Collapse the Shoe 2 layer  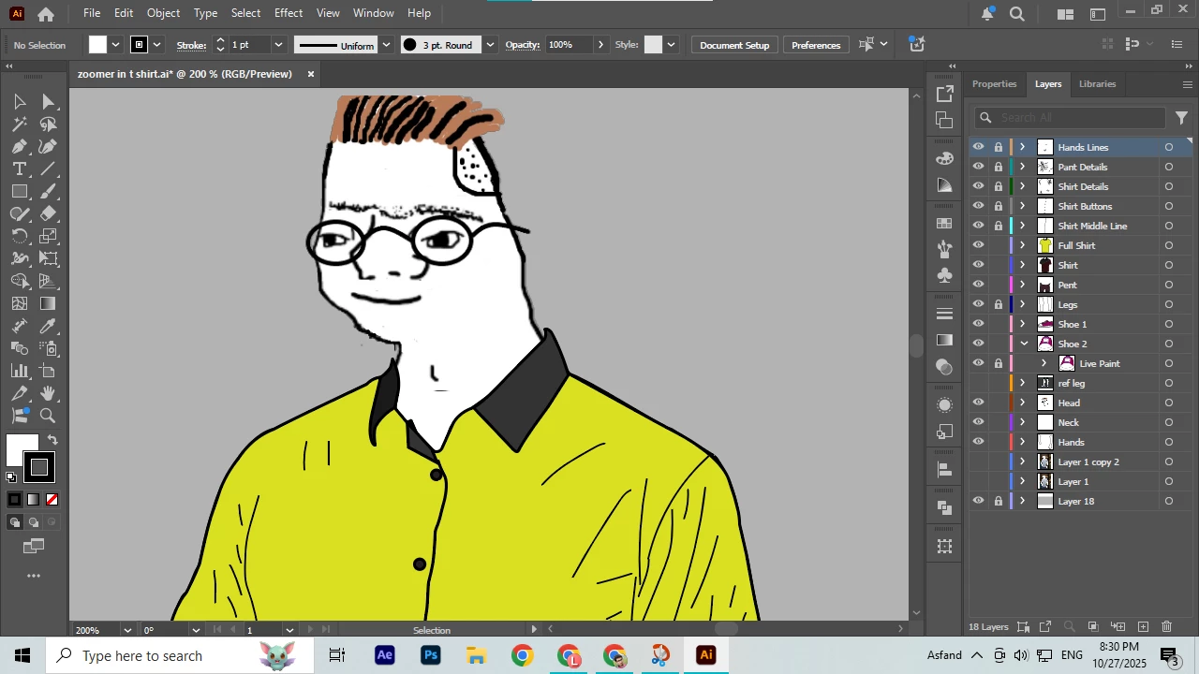tap(1023, 344)
